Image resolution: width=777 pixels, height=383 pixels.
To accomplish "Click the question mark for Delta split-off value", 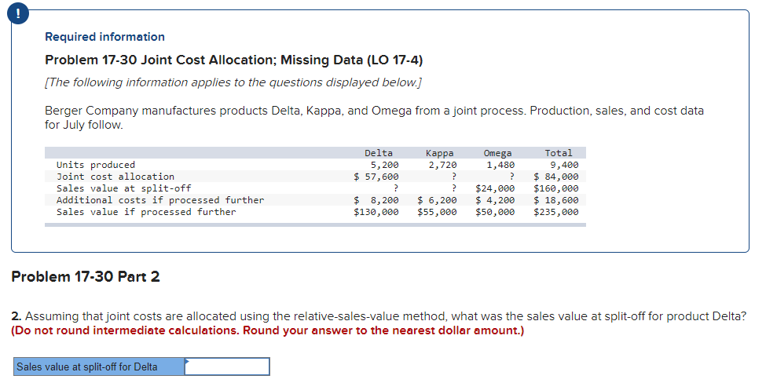I will pyautogui.click(x=396, y=188).
